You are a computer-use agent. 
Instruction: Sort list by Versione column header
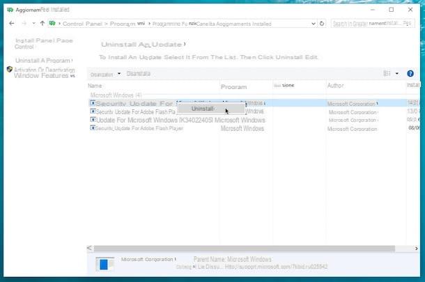point(284,86)
